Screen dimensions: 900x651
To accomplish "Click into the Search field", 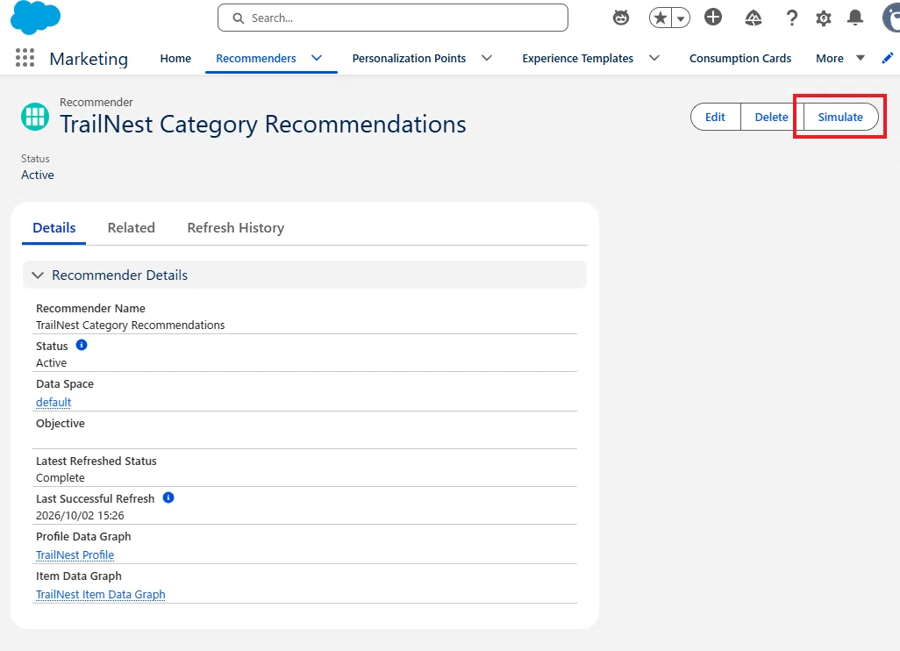I will coord(393,18).
